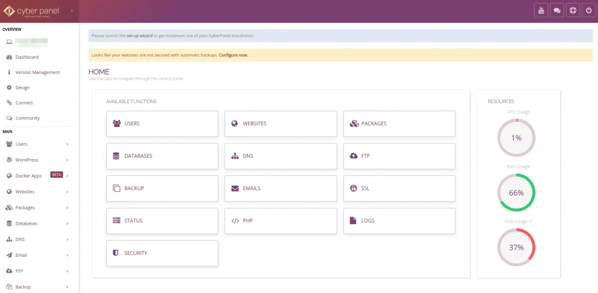Click the Ram Usage circular gauge
Viewport: 598px width, 293px height.
[x=516, y=193]
